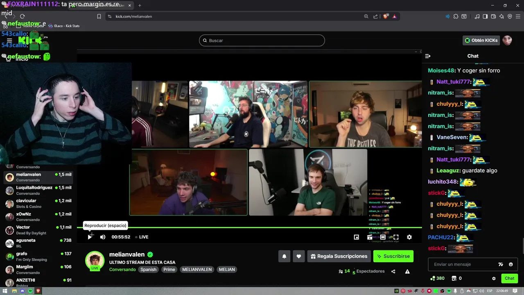Reload the browser page

22,16
